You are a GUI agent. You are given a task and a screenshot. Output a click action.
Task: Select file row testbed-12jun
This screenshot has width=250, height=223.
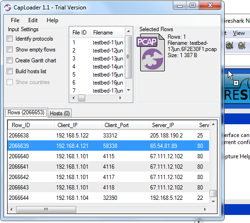(97, 51)
